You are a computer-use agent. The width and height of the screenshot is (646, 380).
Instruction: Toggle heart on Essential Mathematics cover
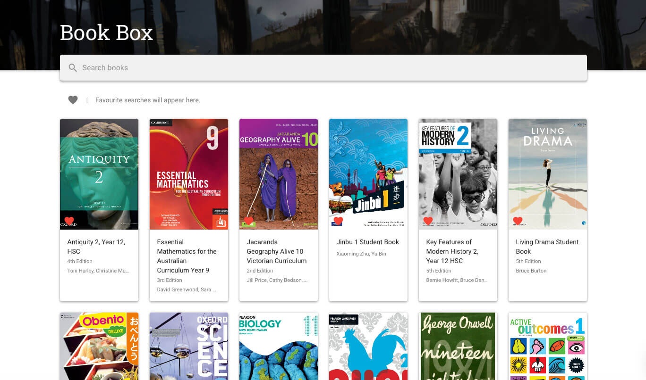click(x=159, y=221)
